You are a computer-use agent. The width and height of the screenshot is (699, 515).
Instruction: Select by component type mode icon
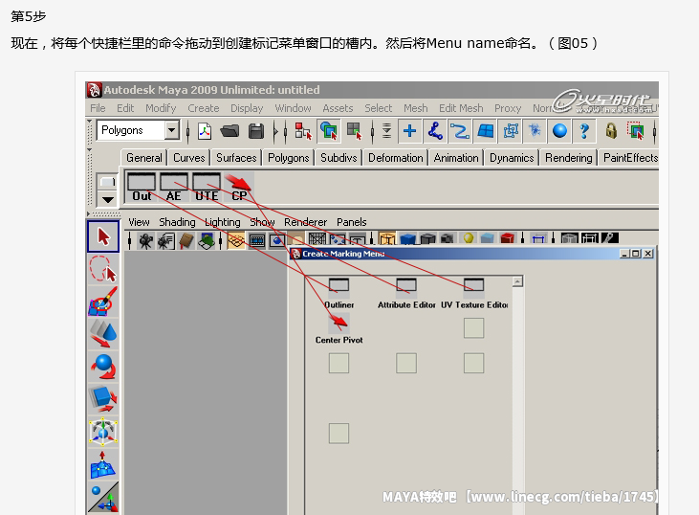click(354, 131)
